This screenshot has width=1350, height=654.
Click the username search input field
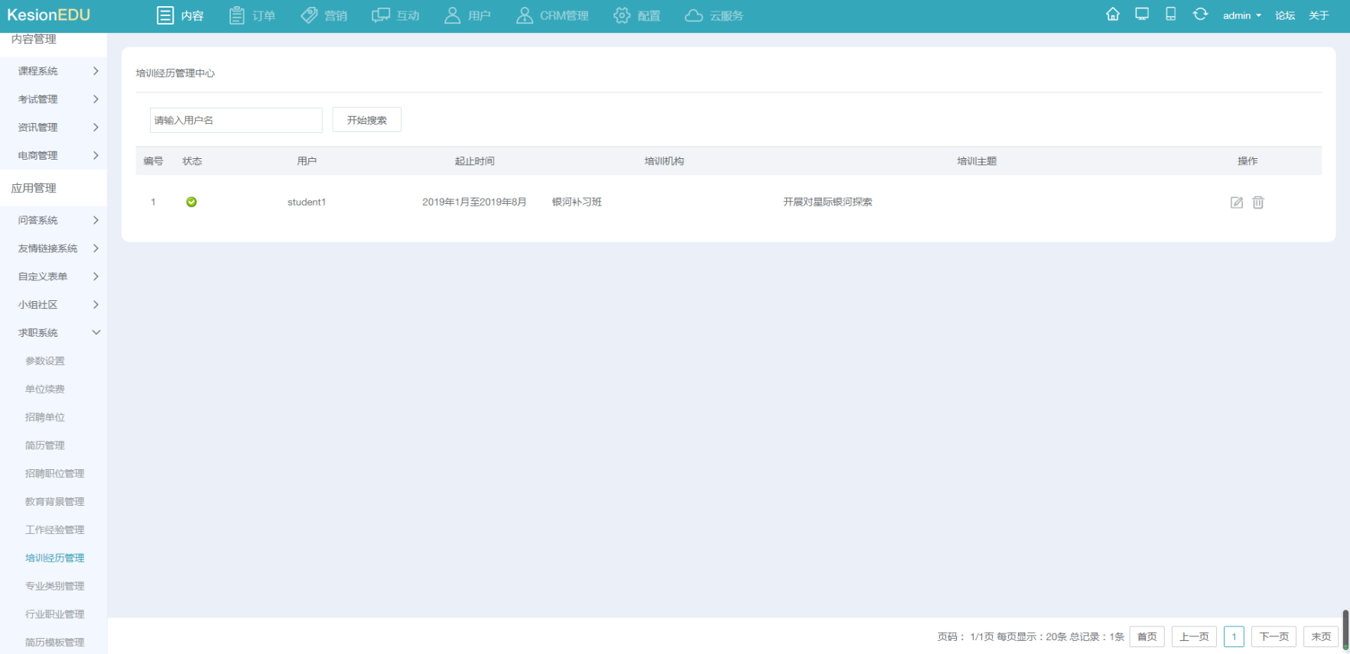tap(236, 120)
